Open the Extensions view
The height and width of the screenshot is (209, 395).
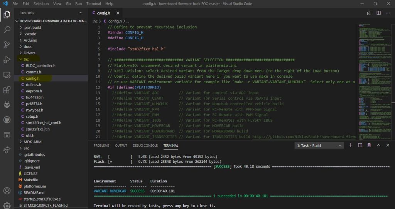(x=7, y=90)
